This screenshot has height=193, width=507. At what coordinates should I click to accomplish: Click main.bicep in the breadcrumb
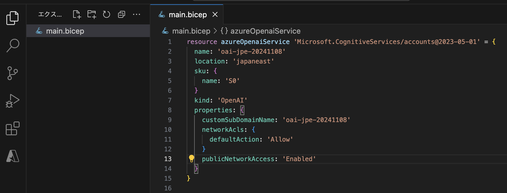coord(191,31)
